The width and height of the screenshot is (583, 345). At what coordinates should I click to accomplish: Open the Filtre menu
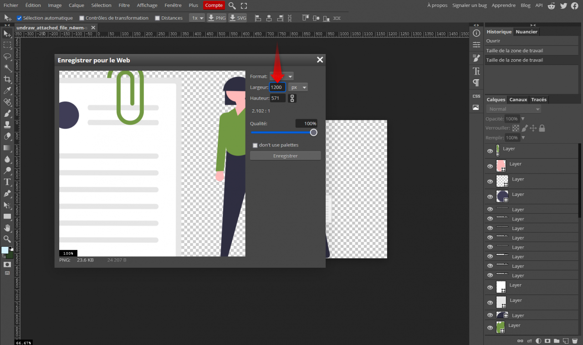tap(124, 5)
